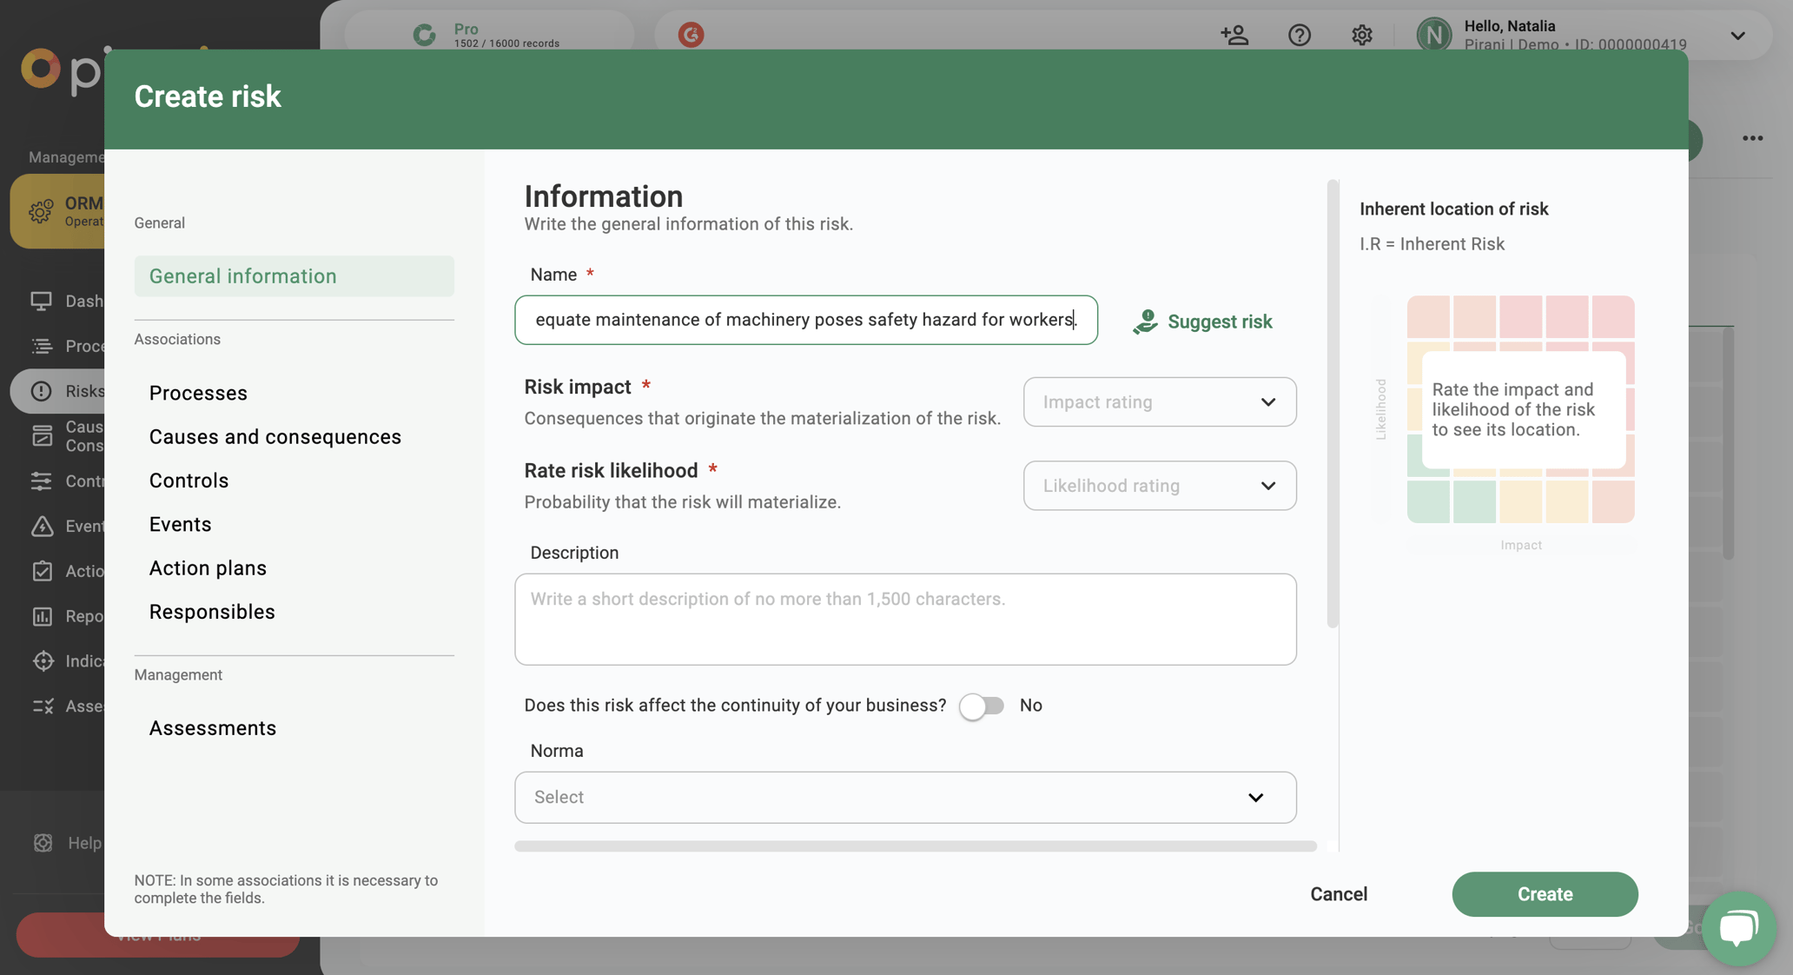Open Controls from the sidebar
The height and width of the screenshot is (975, 1793).
click(42, 481)
